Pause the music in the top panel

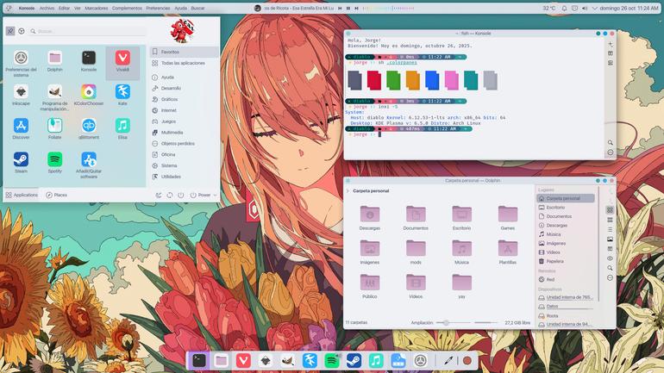pos(348,8)
